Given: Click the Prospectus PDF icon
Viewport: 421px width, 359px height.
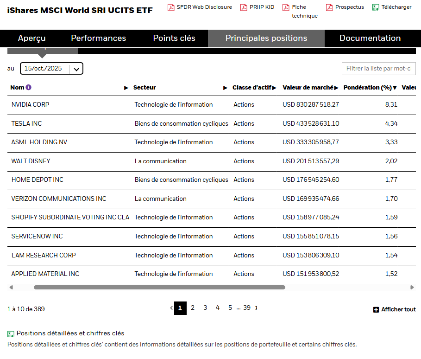Looking at the screenshot, I should pyautogui.click(x=329, y=7).
